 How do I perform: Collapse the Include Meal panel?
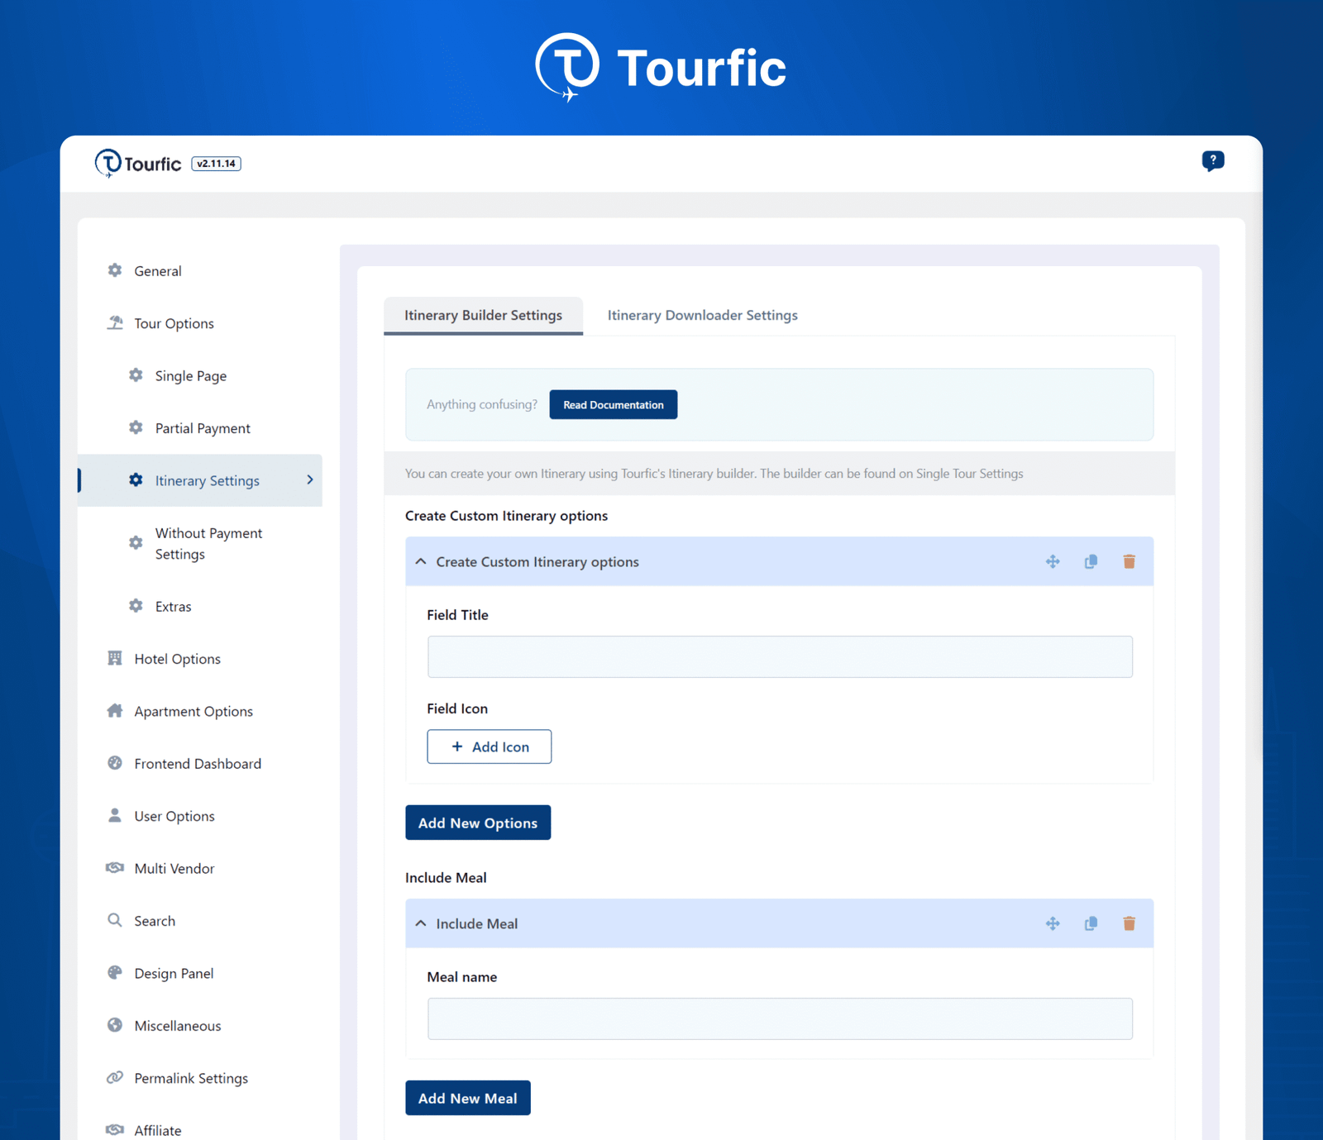421,923
